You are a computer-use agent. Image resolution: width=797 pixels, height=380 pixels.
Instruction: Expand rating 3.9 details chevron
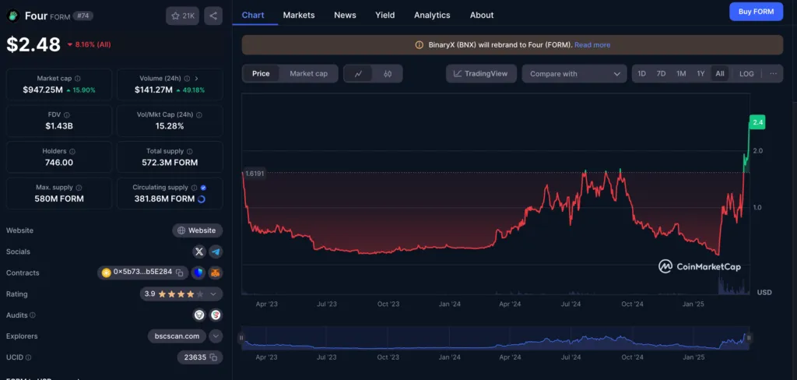(x=213, y=294)
